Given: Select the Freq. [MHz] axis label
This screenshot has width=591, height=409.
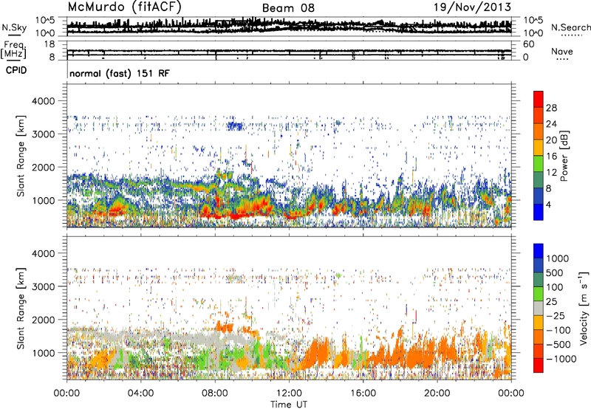Looking at the screenshot, I should [14, 50].
